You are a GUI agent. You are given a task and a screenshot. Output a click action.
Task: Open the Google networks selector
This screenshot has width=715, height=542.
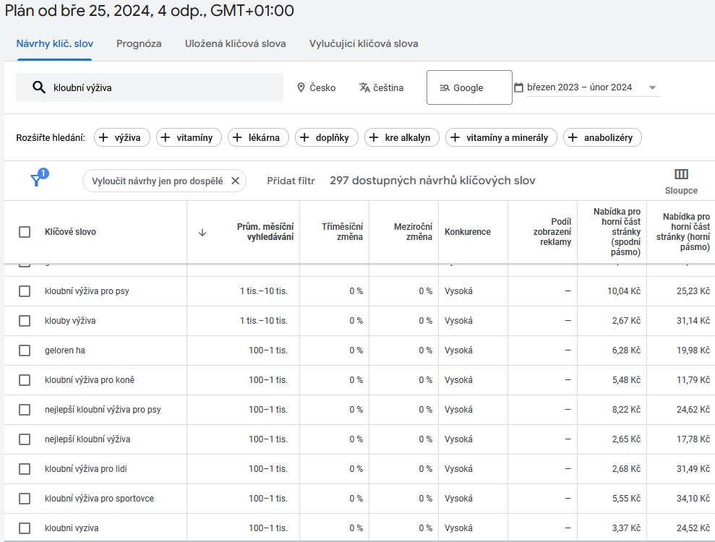(469, 87)
